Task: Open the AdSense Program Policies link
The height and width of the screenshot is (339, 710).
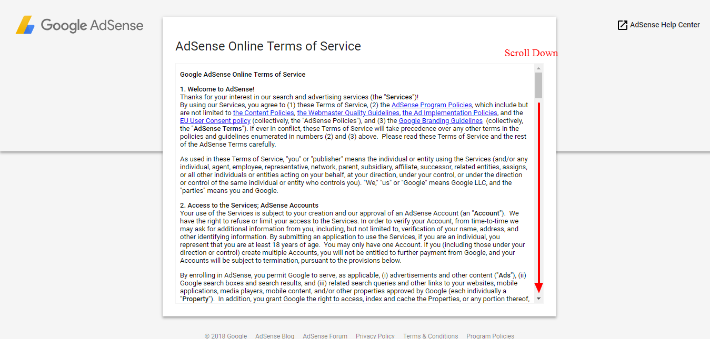Action: click(432, 105)
